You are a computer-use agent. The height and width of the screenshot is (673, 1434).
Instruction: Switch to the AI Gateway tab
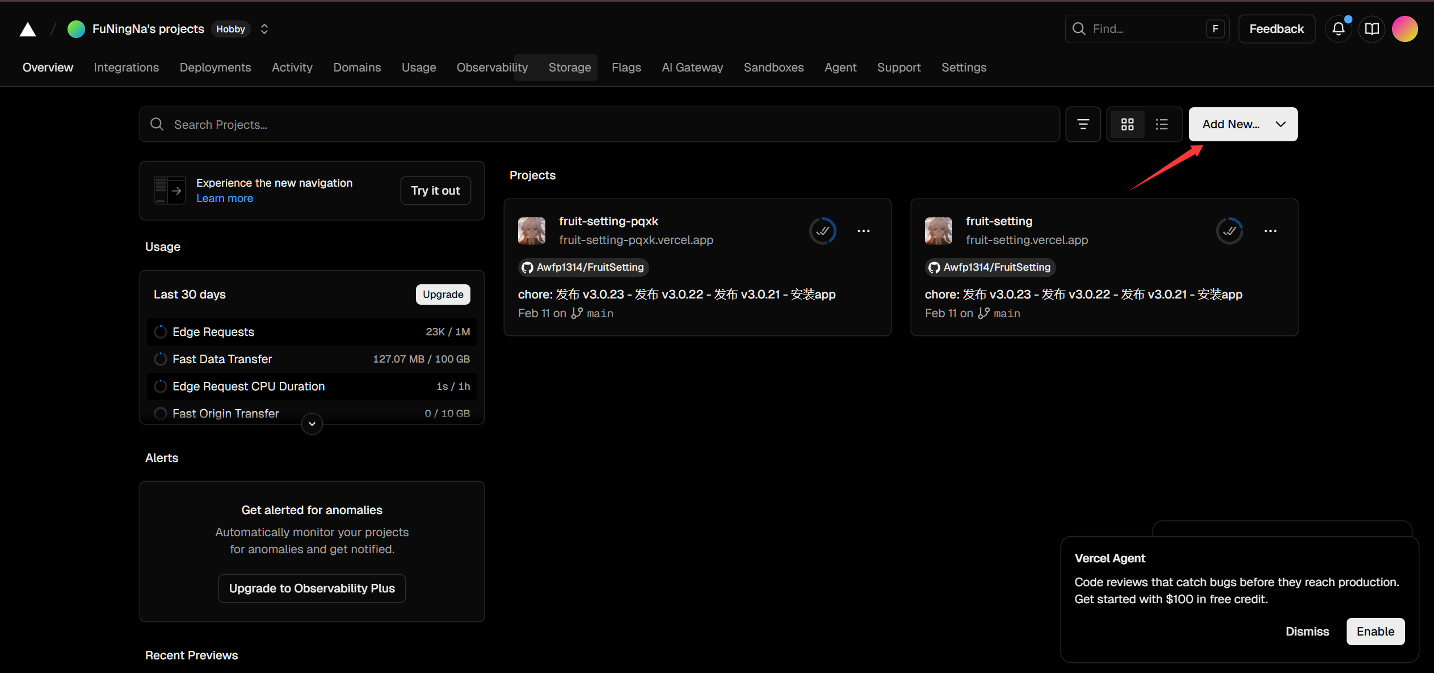pos(692,68)
